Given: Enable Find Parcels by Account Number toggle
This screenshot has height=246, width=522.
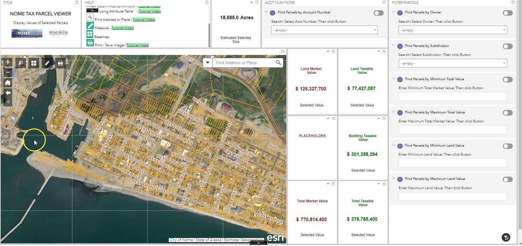Looking at the screenshot, I should pyautogui.click(x=378, y=13).
